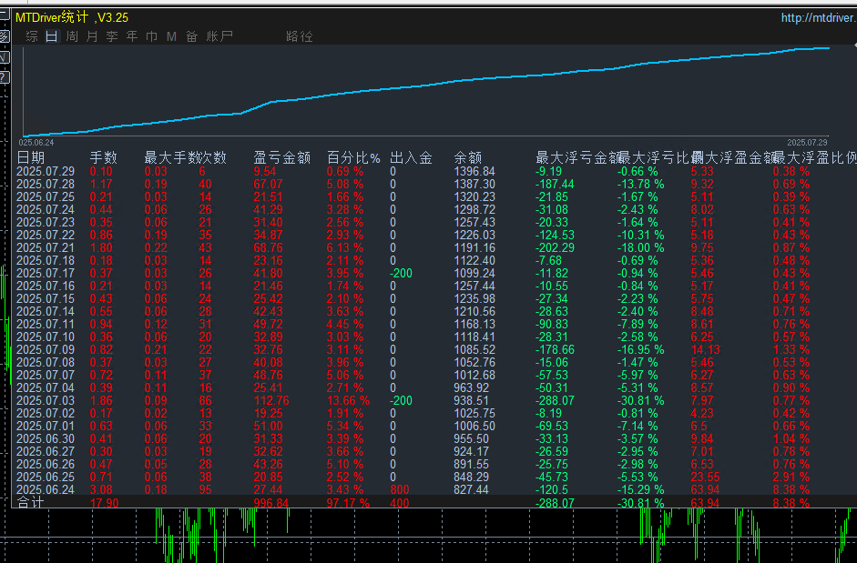857x563 pixels.
Task: Select the 2025.07.17 date row
Action: click(x=46, y=273)
